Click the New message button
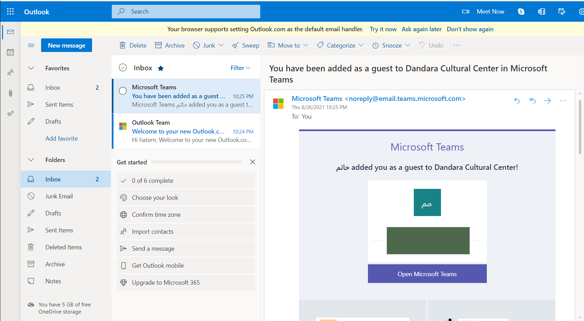584x321 pixels. click(67, 46)
